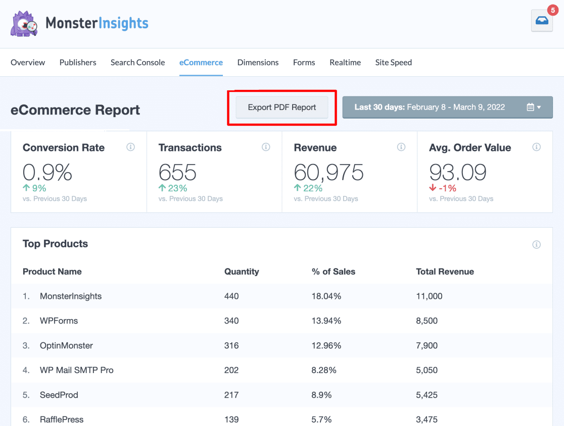
Task: Click the MonsterInsights wordmark text
Action: pyautogui.click(x=97, y=23)
